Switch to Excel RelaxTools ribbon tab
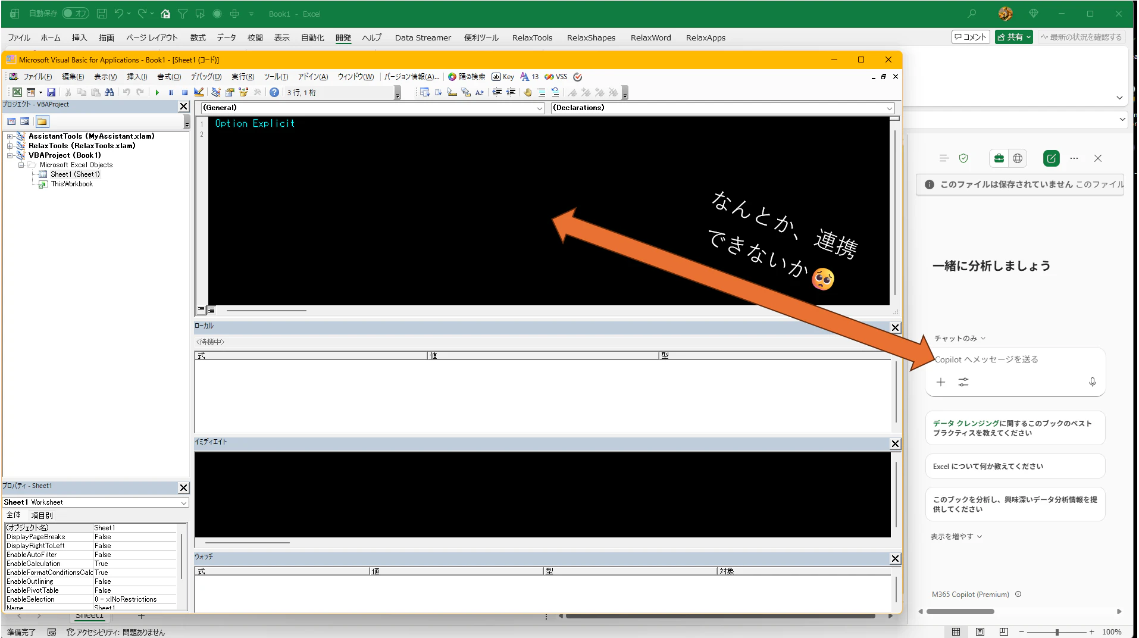This screenshot has height=638, width=1139. pos(532,37)
